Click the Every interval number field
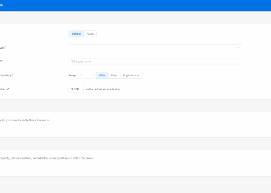The image size is (271, 193). coord(86,75)
